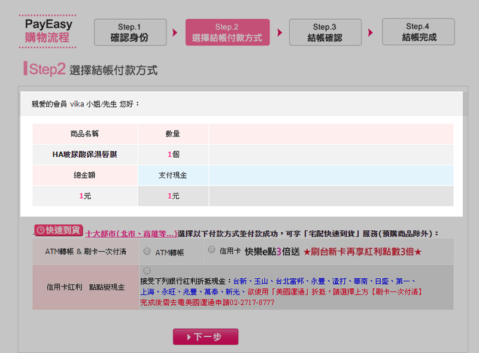The height and width of the screenshot is (353, 479).
Task: Click the 1元 value under 支付現金
Action: point(173,196)
